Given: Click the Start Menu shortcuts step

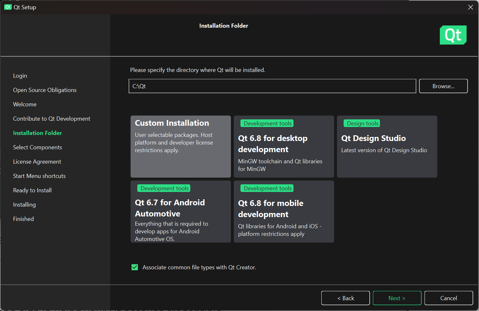Looking at the screenshot, I should [39, 176].
